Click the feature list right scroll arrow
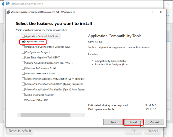Viewport: 173px width, 137px height. pyautogui.click(x=83, y=115)
